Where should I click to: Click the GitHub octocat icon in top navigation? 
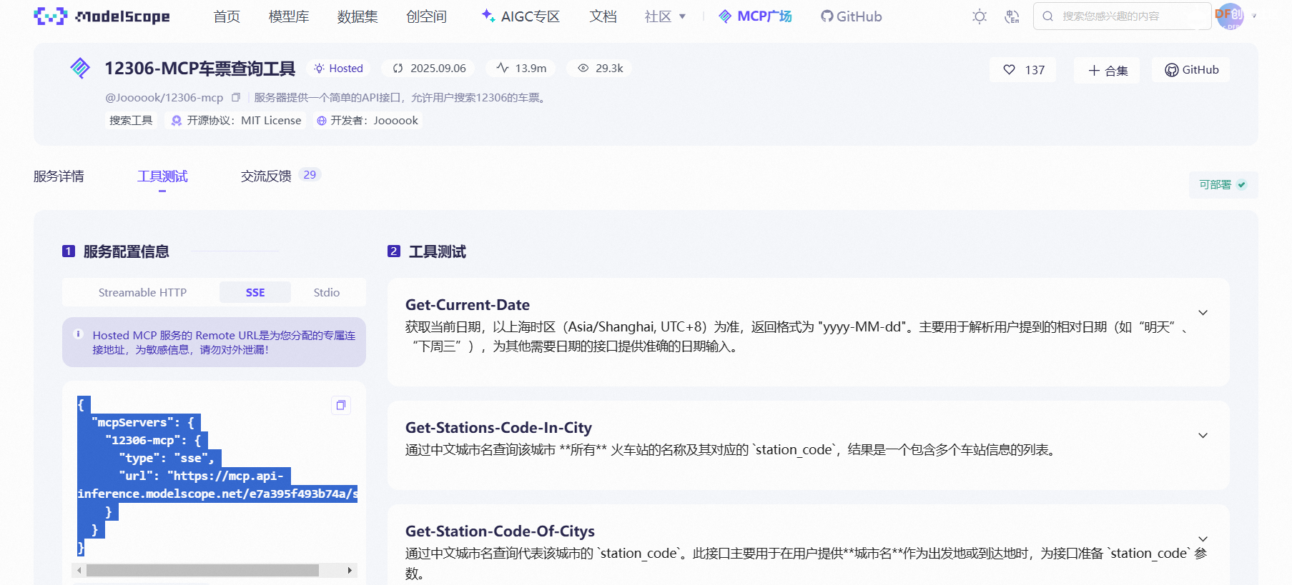point(827,16)
